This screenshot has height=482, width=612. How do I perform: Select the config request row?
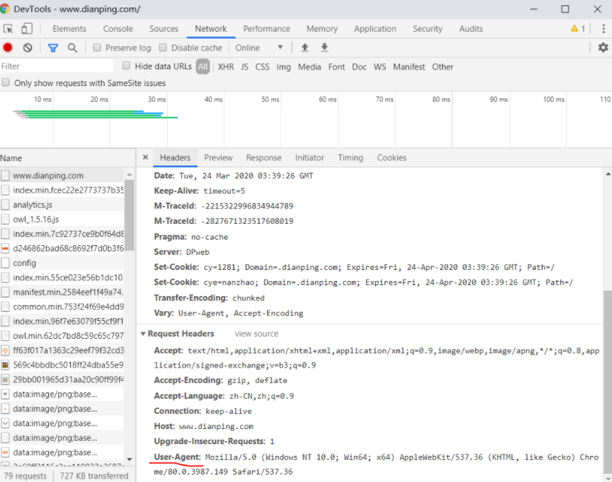tap(62, 263)
